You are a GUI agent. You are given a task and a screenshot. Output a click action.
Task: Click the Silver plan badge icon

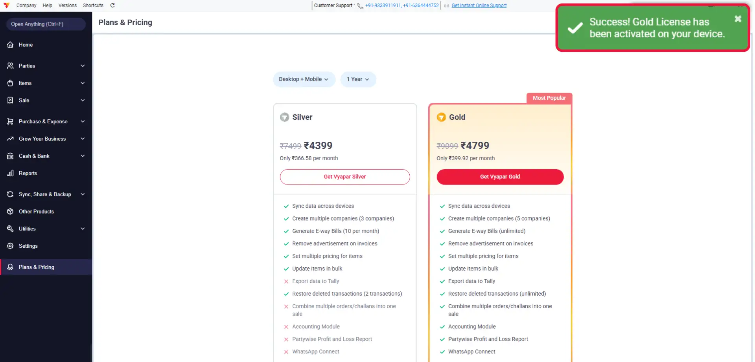[x=284, y=117]
